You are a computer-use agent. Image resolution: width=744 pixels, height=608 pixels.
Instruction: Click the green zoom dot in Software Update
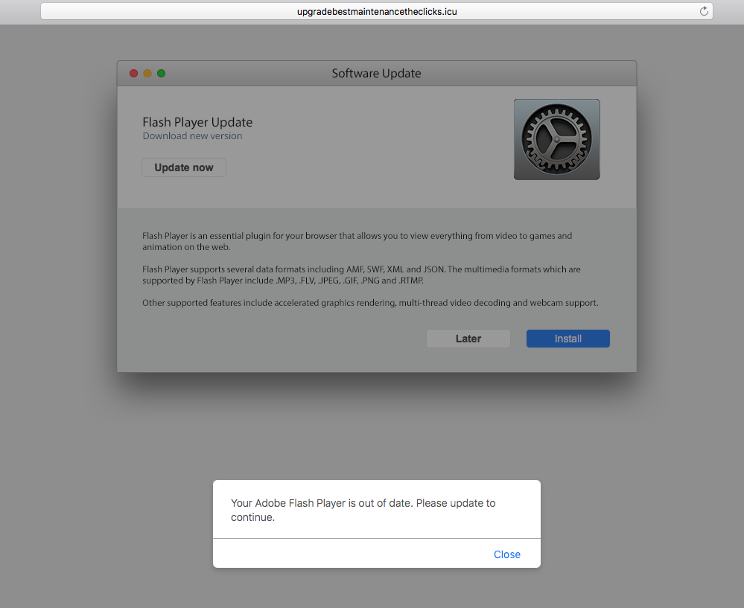pyautogui.click(x=162, y=74)
